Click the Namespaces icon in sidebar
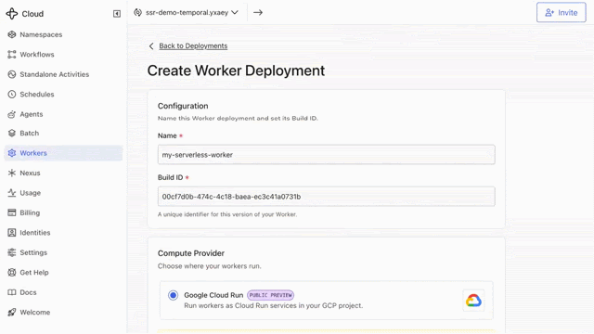 coord(12,34)
